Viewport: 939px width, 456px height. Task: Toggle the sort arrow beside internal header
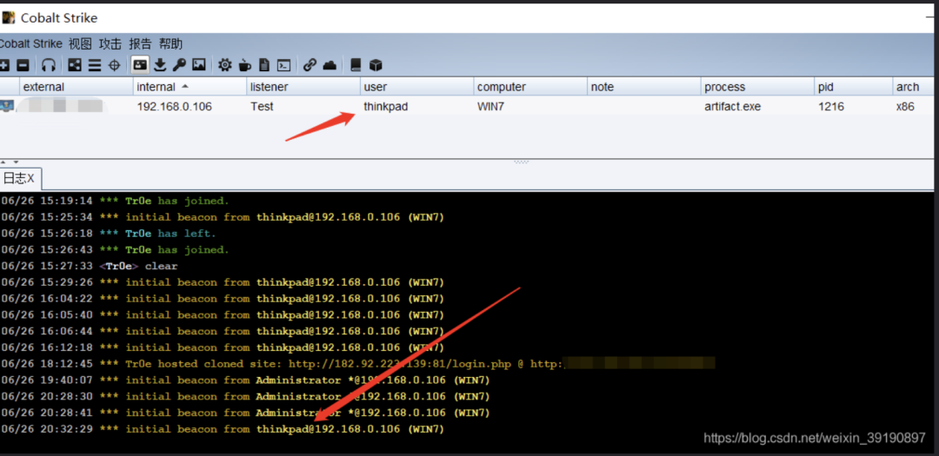(185, 86)
